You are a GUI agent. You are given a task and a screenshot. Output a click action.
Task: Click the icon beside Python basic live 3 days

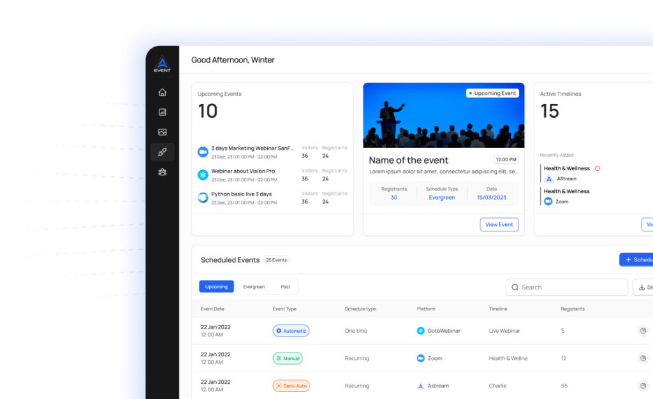(203, 198)
